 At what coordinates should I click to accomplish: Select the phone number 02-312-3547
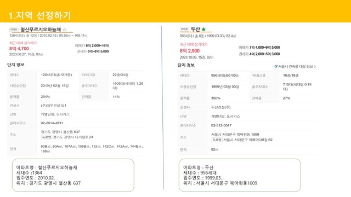tap(221, 125)
